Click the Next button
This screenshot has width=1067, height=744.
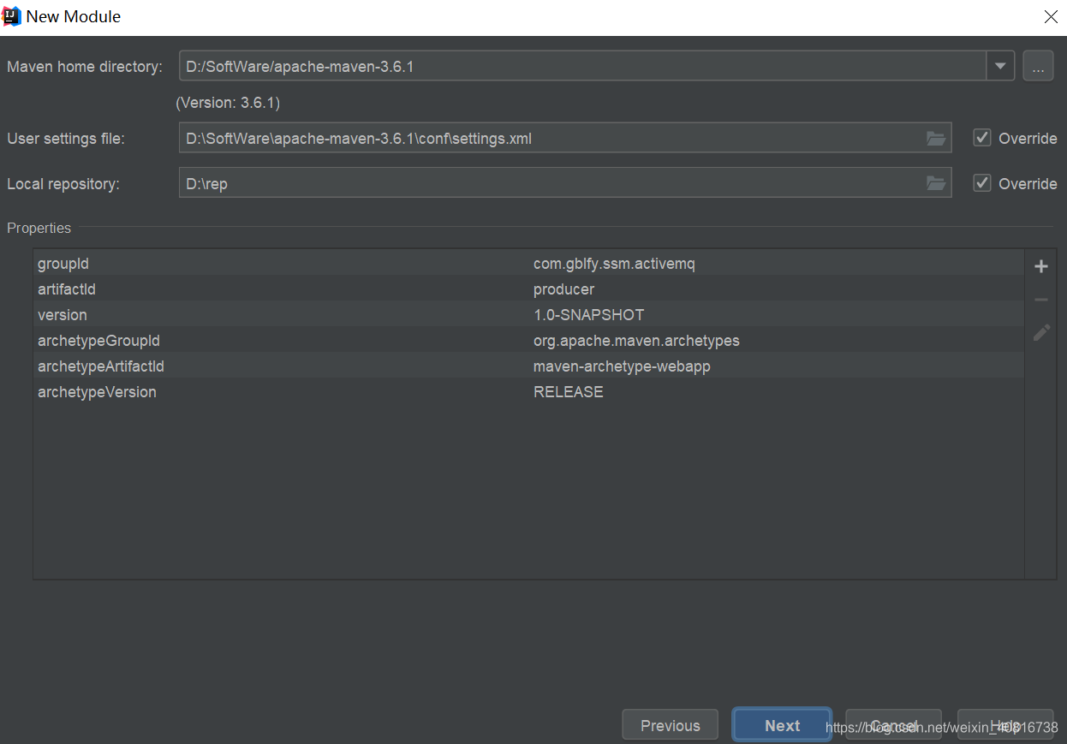[783, 725]
